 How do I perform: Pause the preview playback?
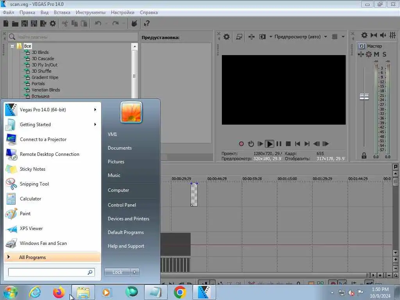click(x=279, y=144)
